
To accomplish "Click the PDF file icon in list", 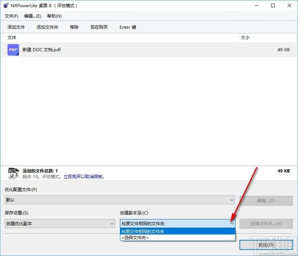I will pyautogui.click(x=13, y=50).
